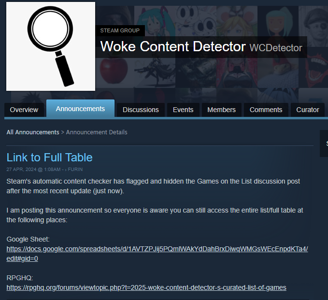Image resolution: width=328 pixels, height=300 pixels.
Task: Click the officer cap portrait thumbnail
Action: click(313, 26)
